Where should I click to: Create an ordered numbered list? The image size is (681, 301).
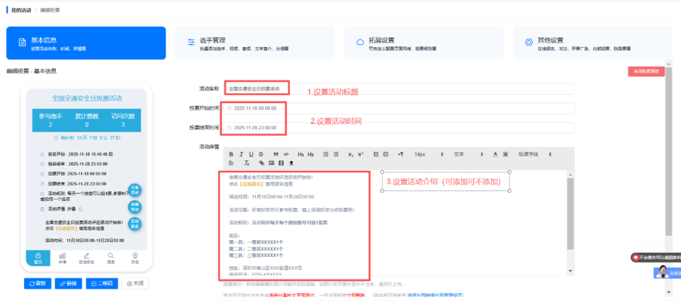coord(326,154)
